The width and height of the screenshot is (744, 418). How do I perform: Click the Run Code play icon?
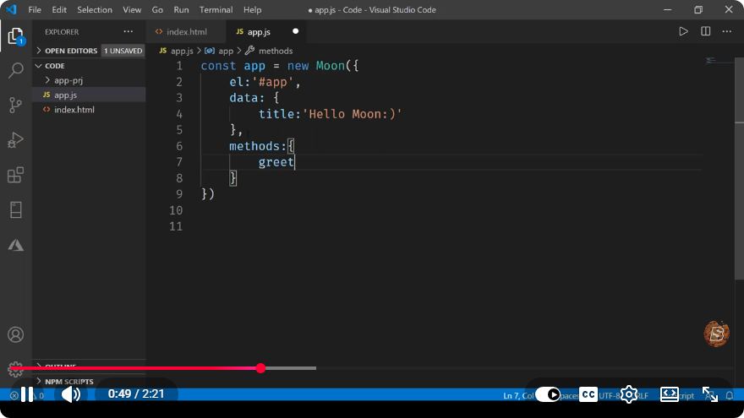pos(683,32)
